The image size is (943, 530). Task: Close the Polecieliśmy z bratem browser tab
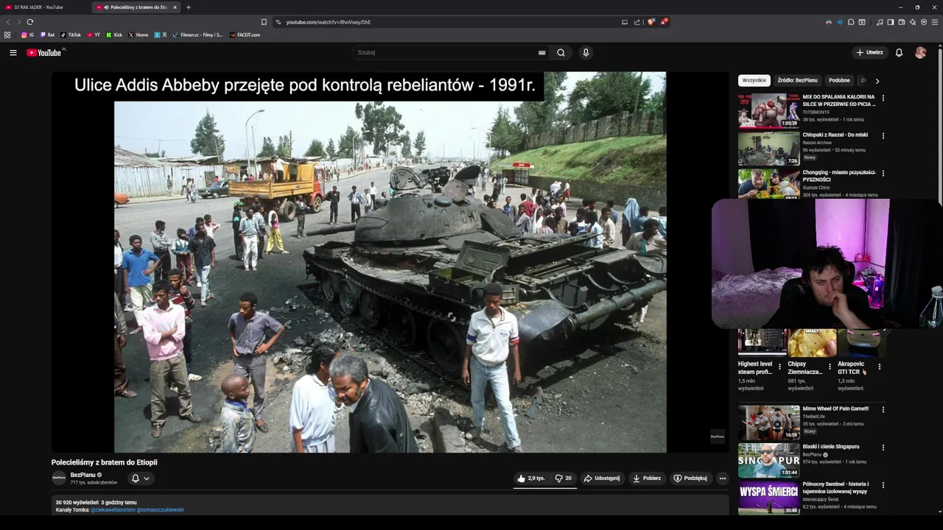[x=175, y=7]
